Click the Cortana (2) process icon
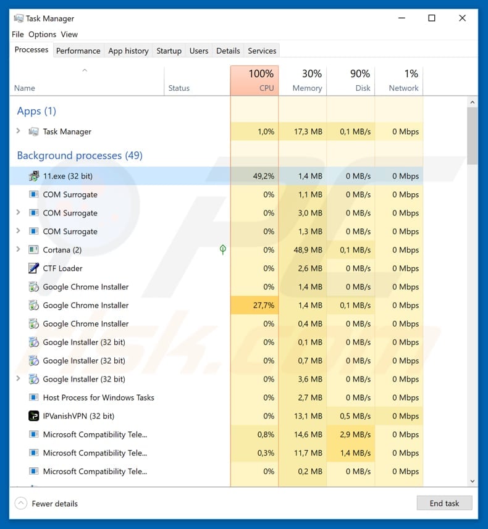The height and width of the screenshot is (529, 488). (x=33, y=249)
